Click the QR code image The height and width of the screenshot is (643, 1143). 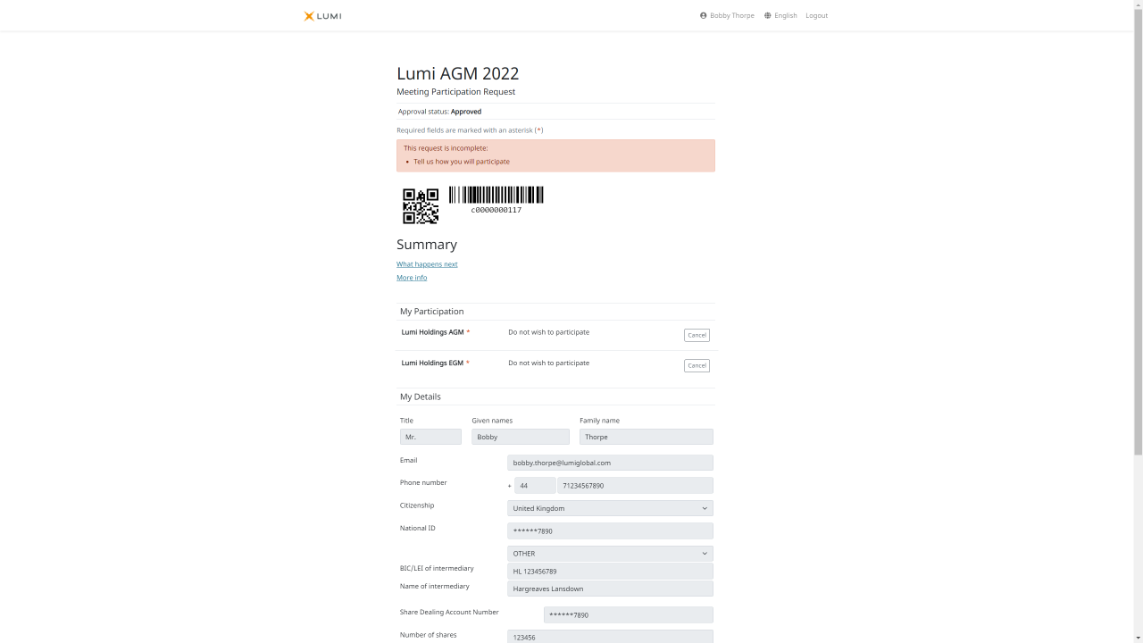tap(421, 206)
